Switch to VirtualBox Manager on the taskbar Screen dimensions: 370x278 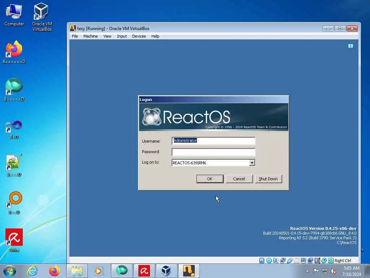coord(166,271)
